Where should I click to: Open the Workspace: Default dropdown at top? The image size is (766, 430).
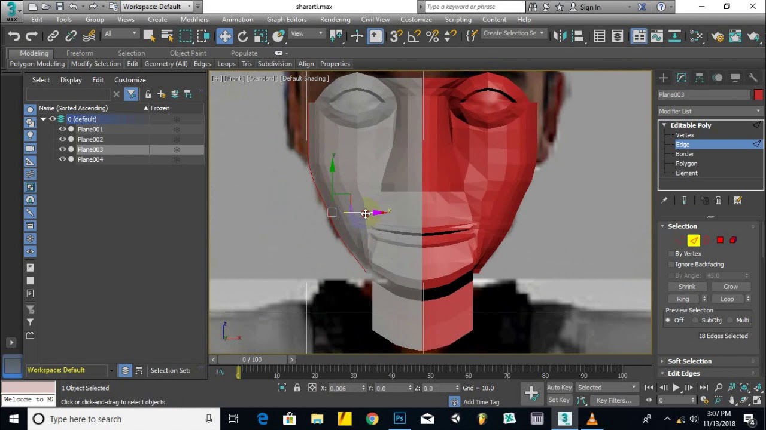[x=157, y=7]
